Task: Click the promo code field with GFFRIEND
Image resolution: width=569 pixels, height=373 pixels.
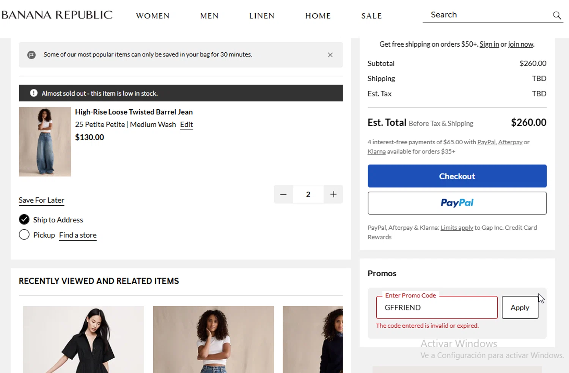Action: 437,307
